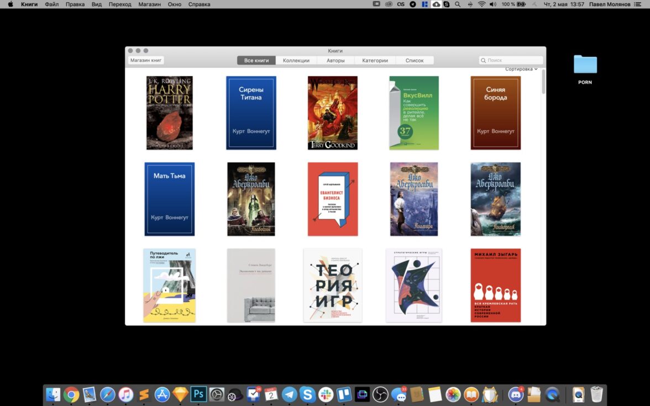Open Notification Center icon in menu bar
Viewport: 650px width, 406px height.
coord(642,4)
